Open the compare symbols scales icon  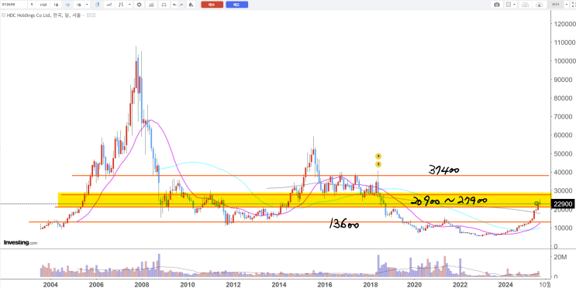pos(164,5)
